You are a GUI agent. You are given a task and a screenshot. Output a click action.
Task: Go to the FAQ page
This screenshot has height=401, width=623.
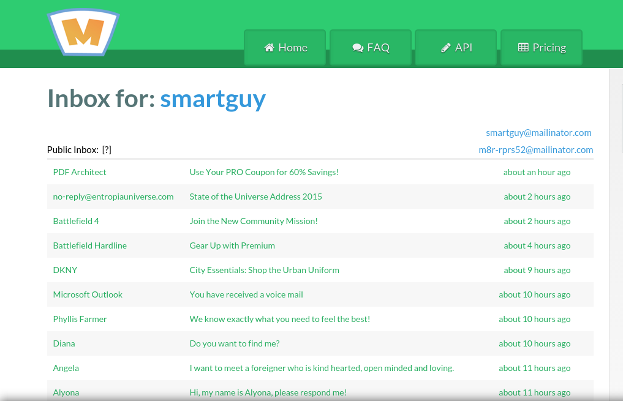coord(370,47)
